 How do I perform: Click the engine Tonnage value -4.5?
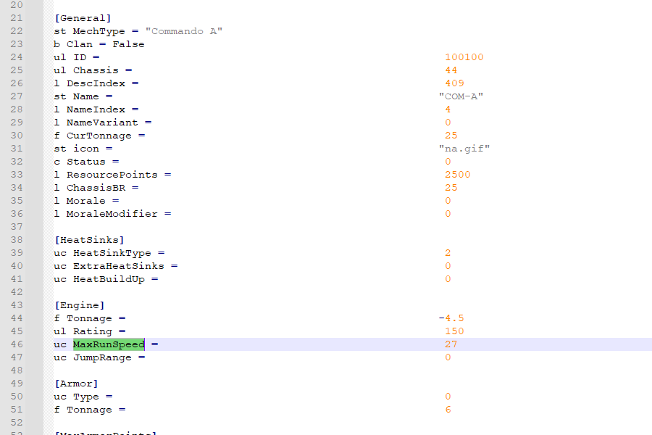451,318
